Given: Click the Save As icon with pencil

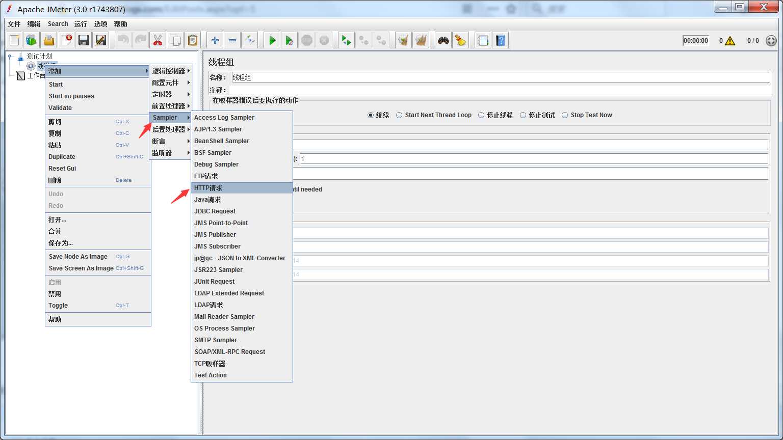Looking at the screenshot, I should point(101,40).
